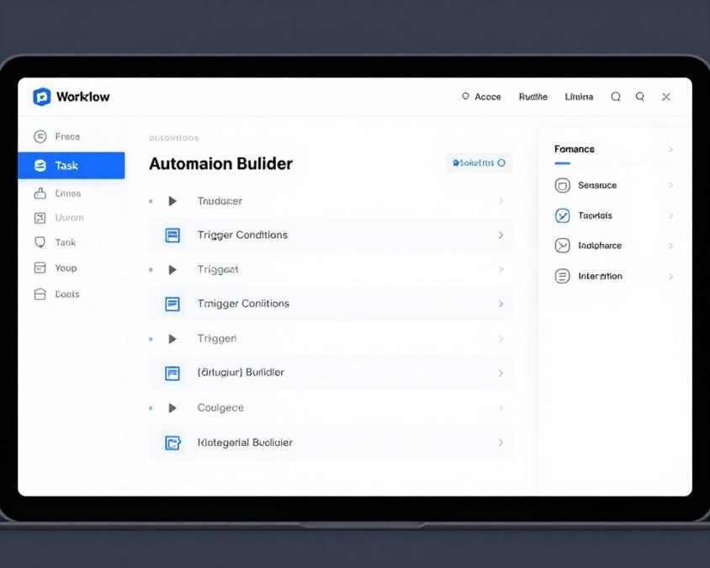
Task: Open the Fomancs panel chevron
Action: 671,150
